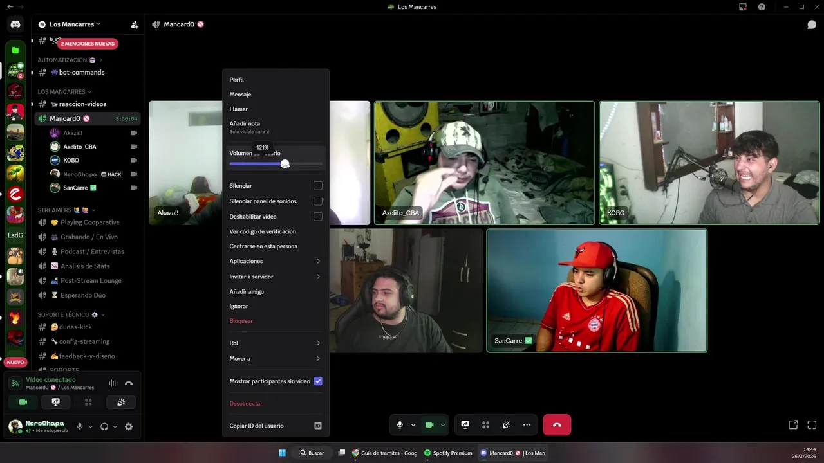
Task: Share your screen from bottom call bar
Action: pos(465,425)
